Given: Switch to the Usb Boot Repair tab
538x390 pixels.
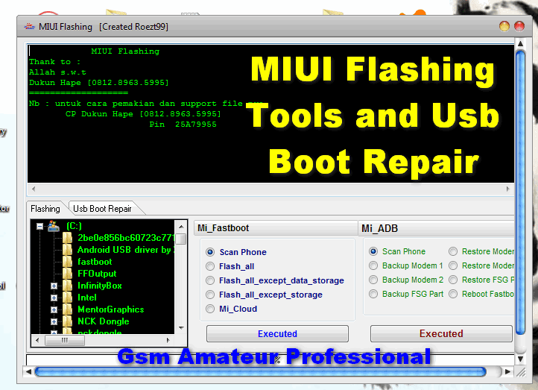Looking at the screenshot, I should (102, 209).
